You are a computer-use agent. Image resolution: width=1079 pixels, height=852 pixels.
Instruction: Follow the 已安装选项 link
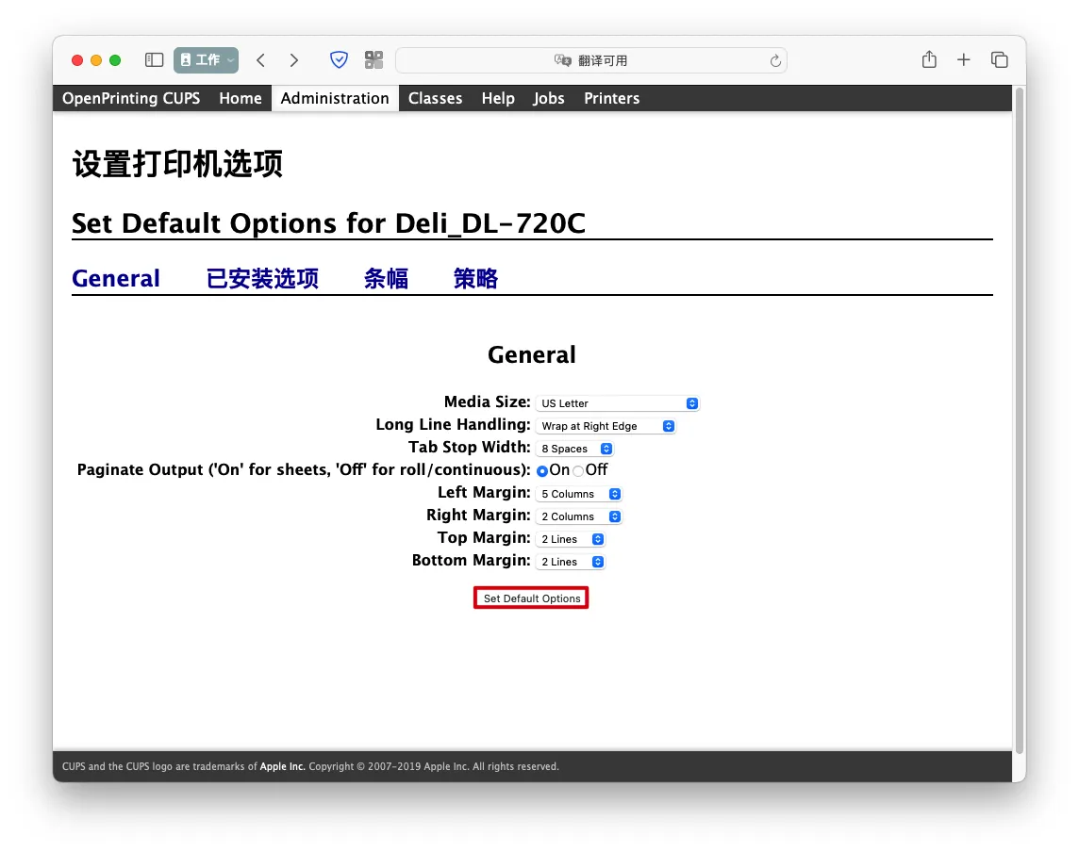coord(262,279)
